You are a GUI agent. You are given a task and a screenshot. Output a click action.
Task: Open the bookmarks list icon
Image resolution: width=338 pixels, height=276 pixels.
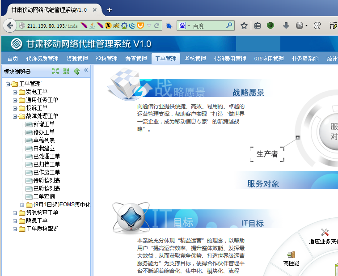tap(258, 25)
